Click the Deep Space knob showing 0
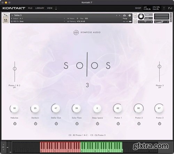Viewport: 174px width, 154px height. coord(97,108)
